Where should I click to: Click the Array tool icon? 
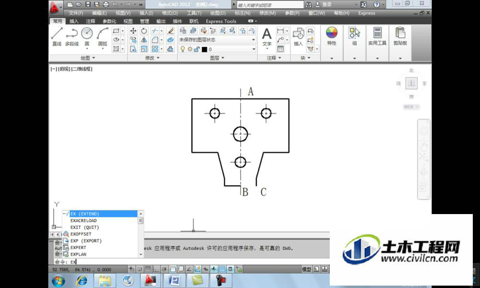[155, 49]
